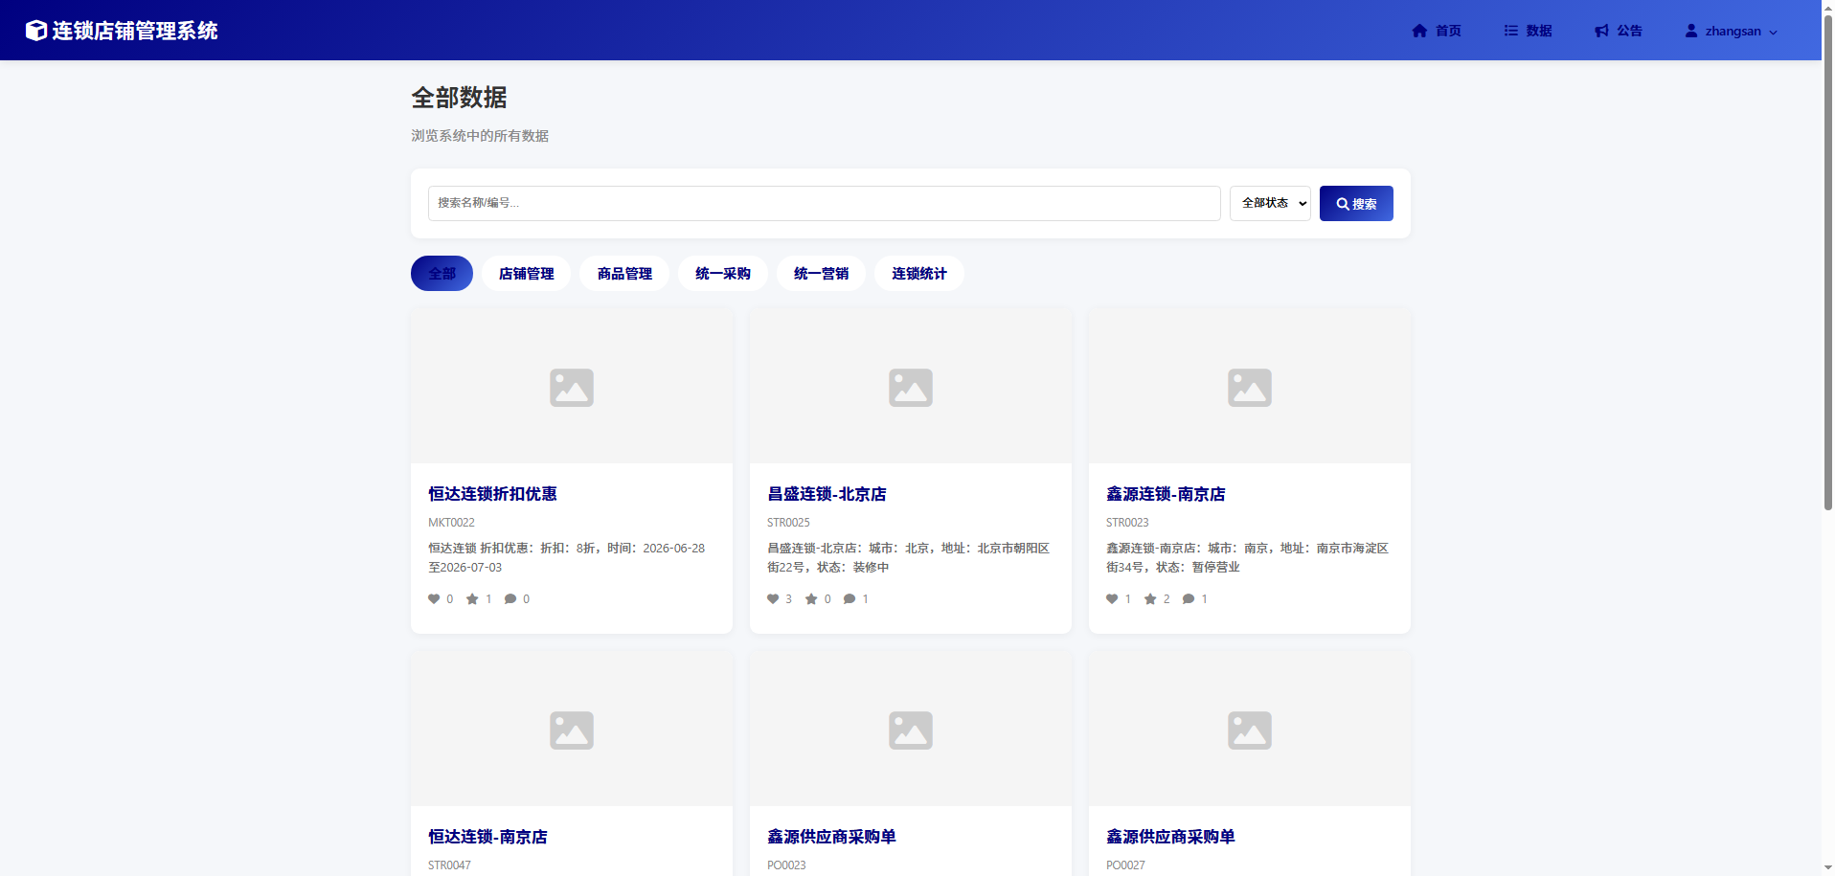
Task: Click the cube logo icon in header
Action: [36, 31]
